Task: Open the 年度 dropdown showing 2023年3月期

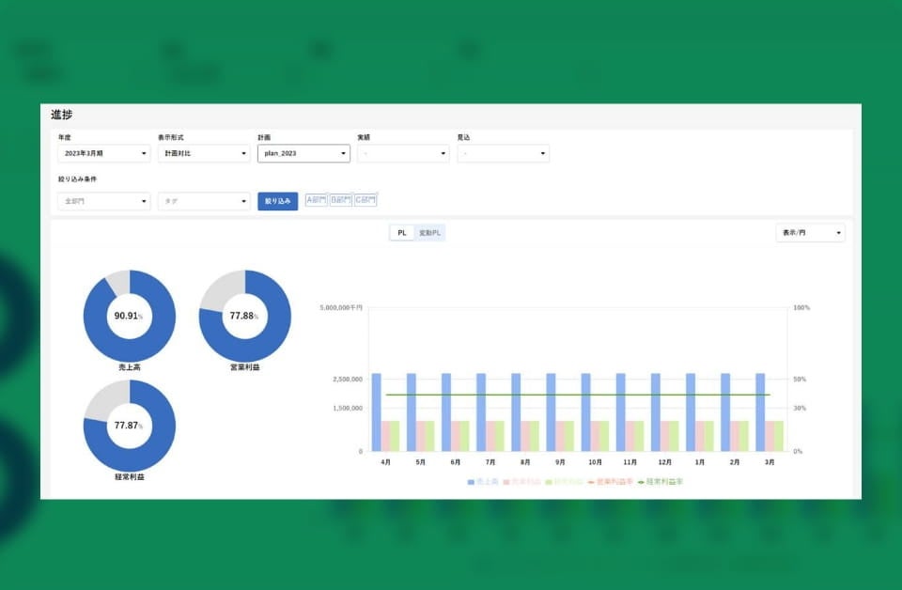Action: pos(103,153)
